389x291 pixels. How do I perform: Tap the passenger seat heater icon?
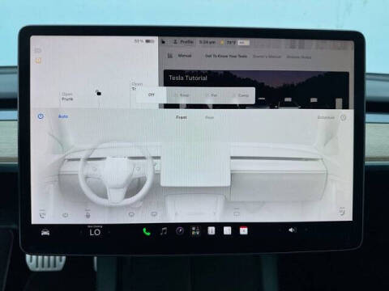click(x=342, y=212)
